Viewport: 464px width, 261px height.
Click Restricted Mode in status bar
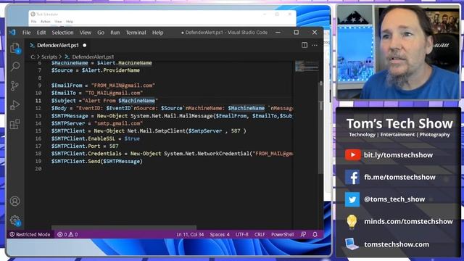click(30, 234)
